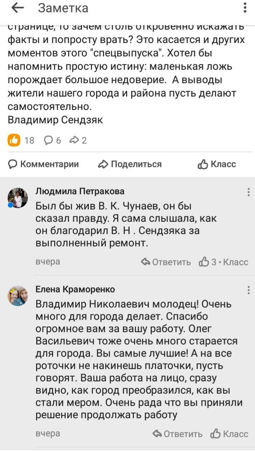Image resolution: width=255 pixels, height=451 pixels.
Task: Open Елена Краморенко's name link
Action: pyautogui.click(x=75, y=289)
